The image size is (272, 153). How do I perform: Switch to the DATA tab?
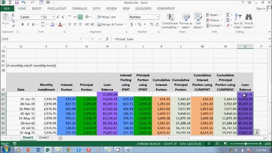tap(96, 8)
